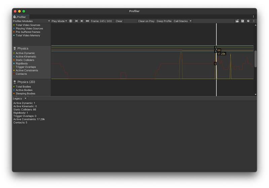Click the modules list vertical scrollbar
Screen dimensions: 269x188
click(256, 59)
